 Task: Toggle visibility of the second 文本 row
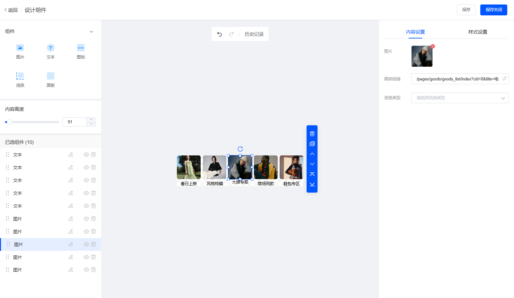pyautogui.click(x=86, y=168)
